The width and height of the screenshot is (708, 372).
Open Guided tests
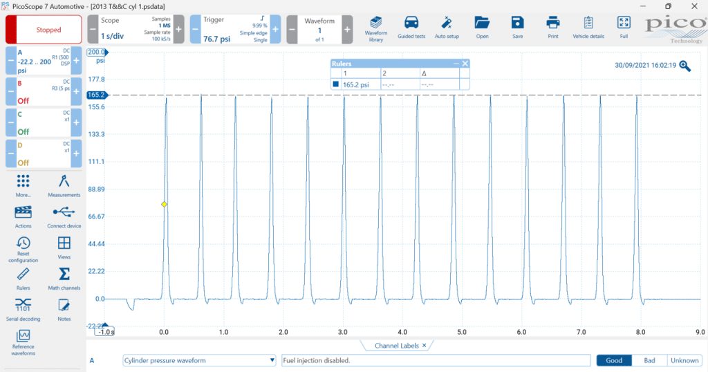tap(411, 28)
